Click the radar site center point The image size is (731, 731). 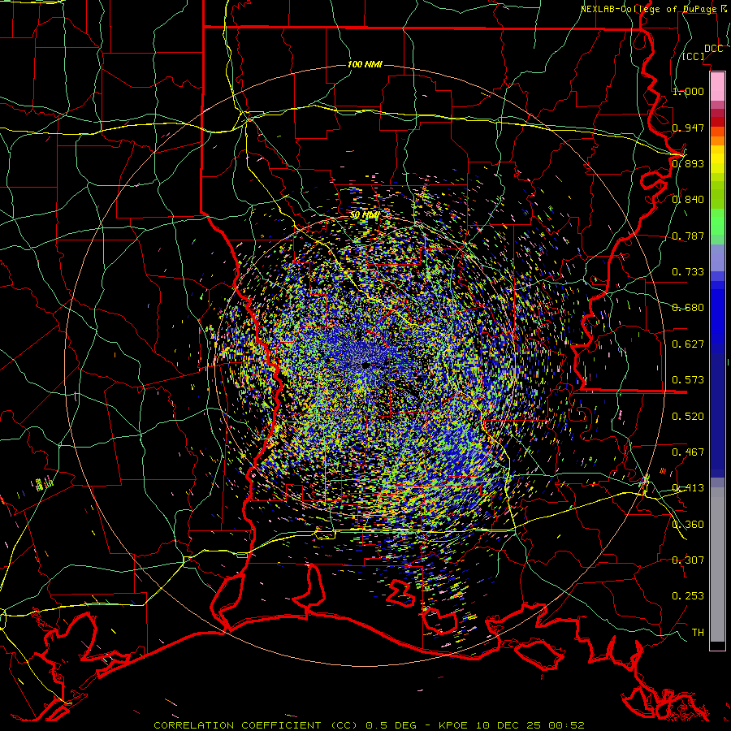click(x=365, y=365)
